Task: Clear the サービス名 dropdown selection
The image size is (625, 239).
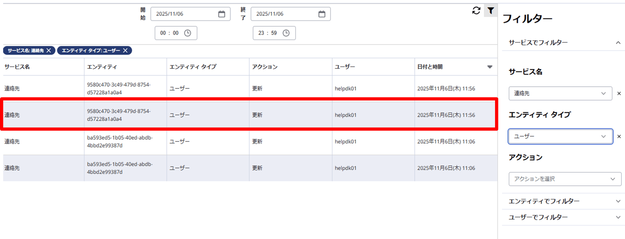Action: point(619,93)
